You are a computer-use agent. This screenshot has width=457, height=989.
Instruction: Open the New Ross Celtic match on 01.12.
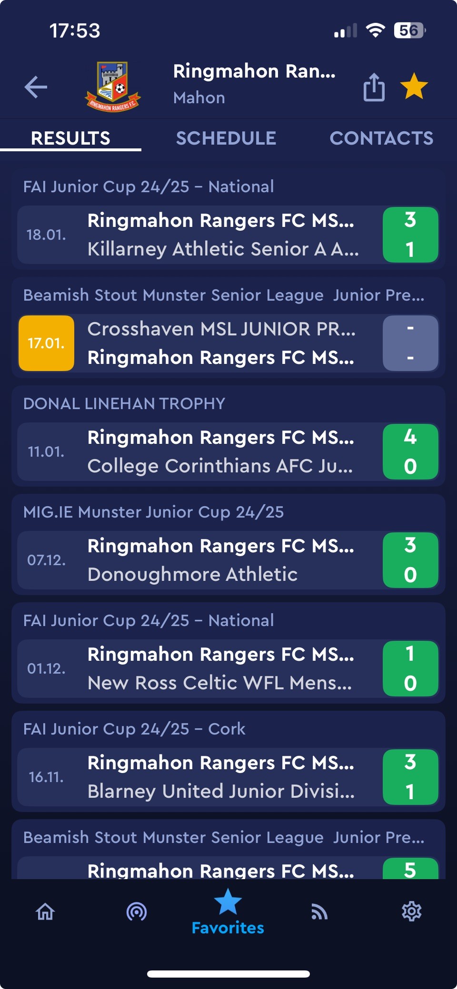[228, 668]
